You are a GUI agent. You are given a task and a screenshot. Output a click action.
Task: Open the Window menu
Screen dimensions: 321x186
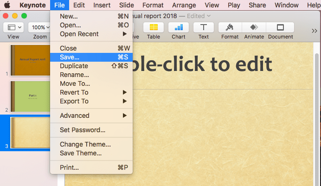(287, 5)
